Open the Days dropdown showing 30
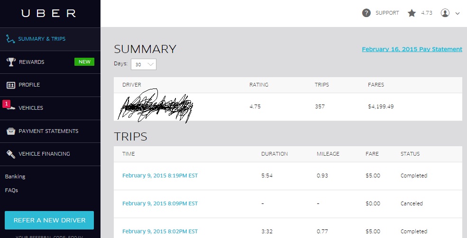 click(x=144, y=64)
